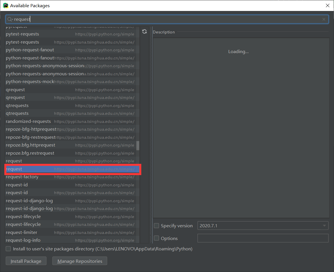The image size is (334, 272).
Task: Click the Loading... description pane
Action: click(x=241, y=128)
